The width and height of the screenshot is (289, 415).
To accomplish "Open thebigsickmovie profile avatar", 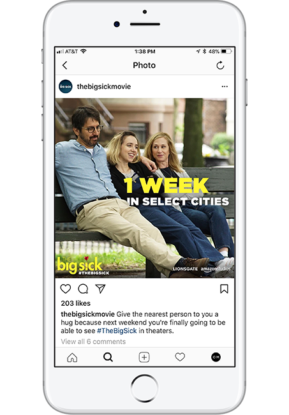I will (66, 87).
